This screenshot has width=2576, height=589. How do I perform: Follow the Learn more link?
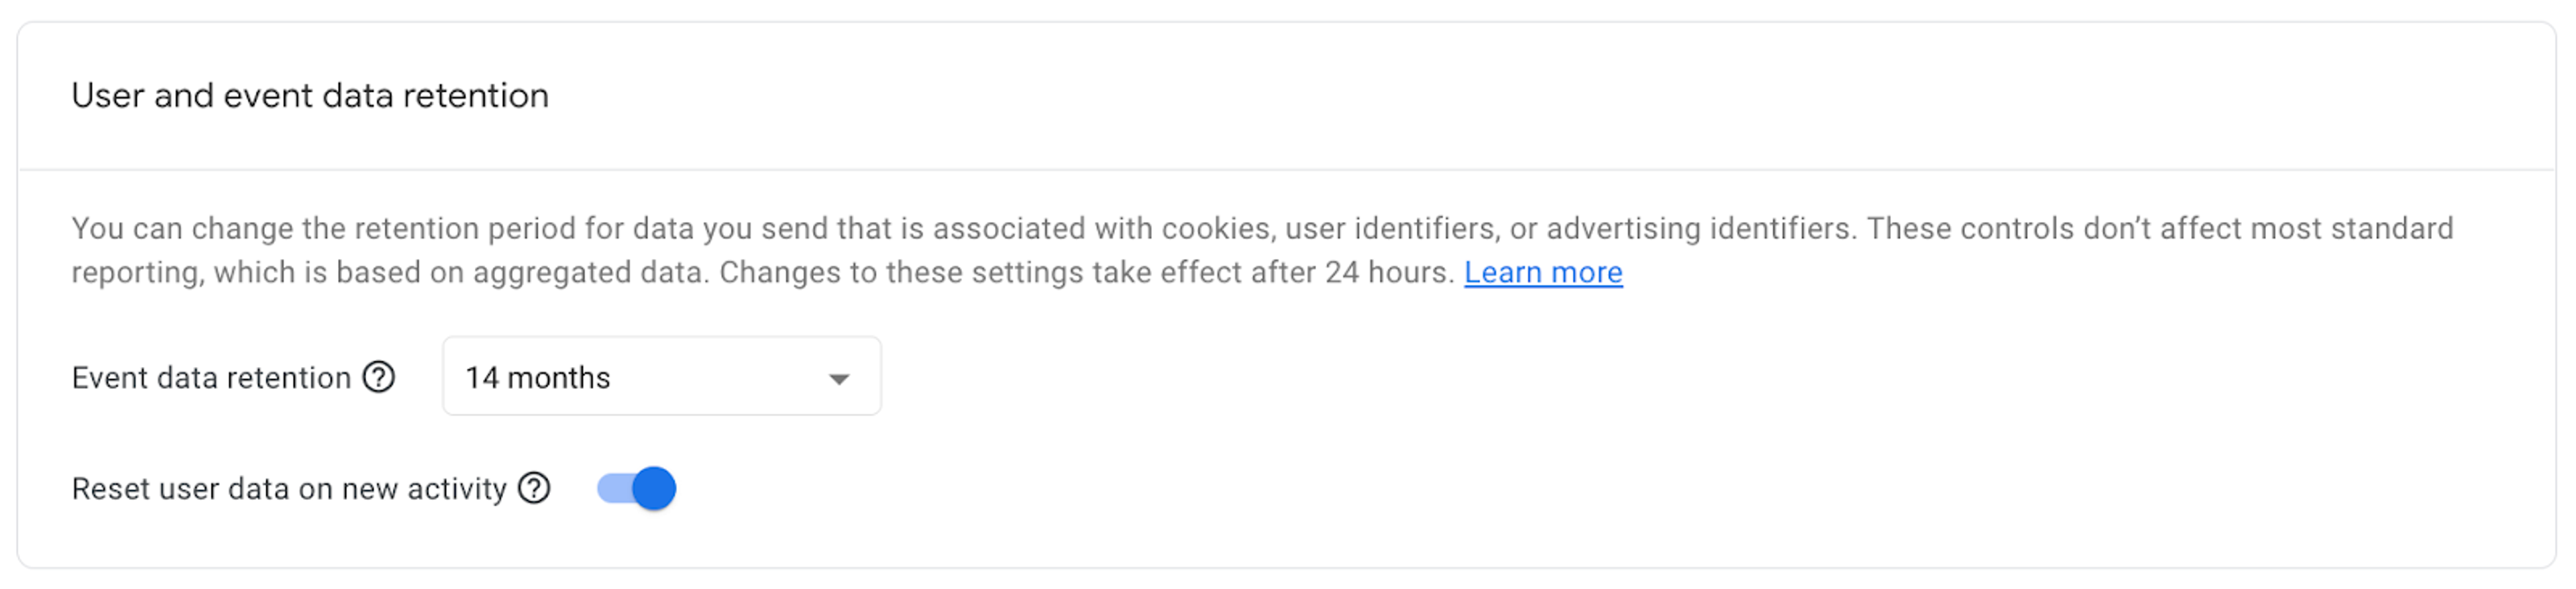point(1543,272)
